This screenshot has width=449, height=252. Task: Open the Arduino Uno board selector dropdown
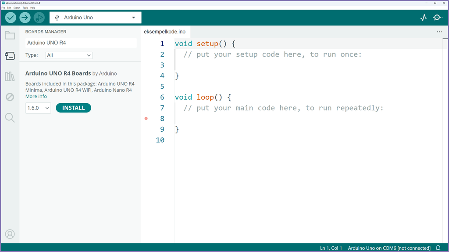pos(95,18)
